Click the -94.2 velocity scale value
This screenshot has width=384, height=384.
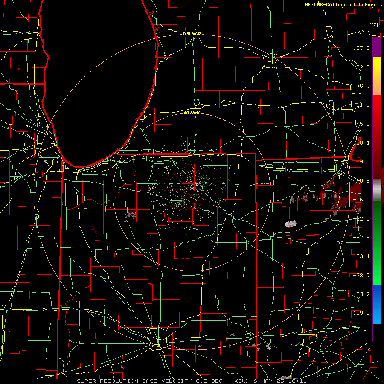point(361,294)
